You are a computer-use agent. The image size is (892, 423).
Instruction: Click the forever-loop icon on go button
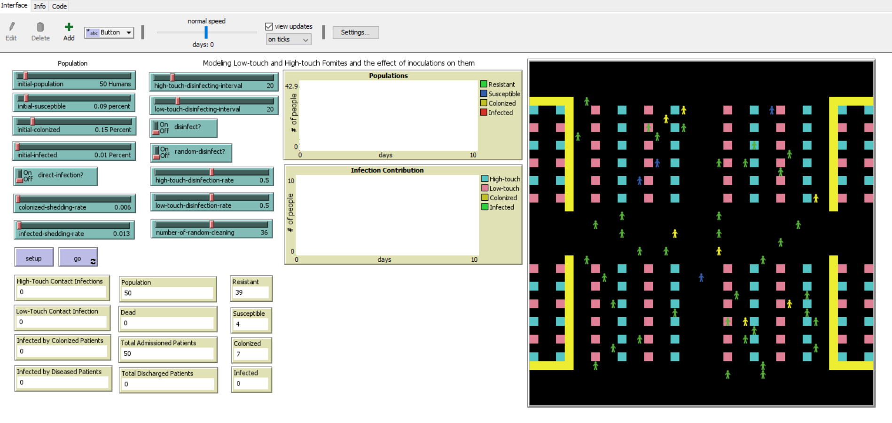pos(93,261)
